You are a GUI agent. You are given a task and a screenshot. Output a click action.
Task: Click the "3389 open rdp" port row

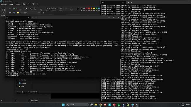point(43,70)
